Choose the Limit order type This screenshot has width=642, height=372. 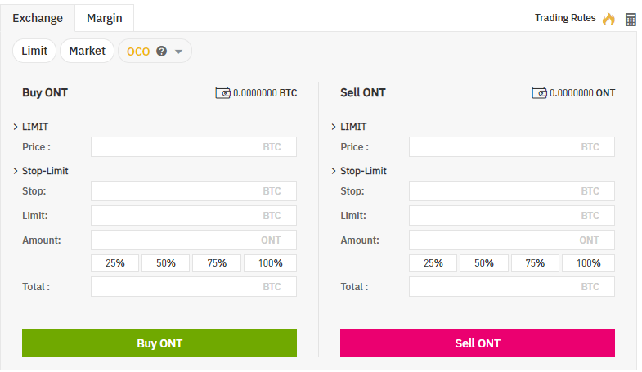coord(34,51)
